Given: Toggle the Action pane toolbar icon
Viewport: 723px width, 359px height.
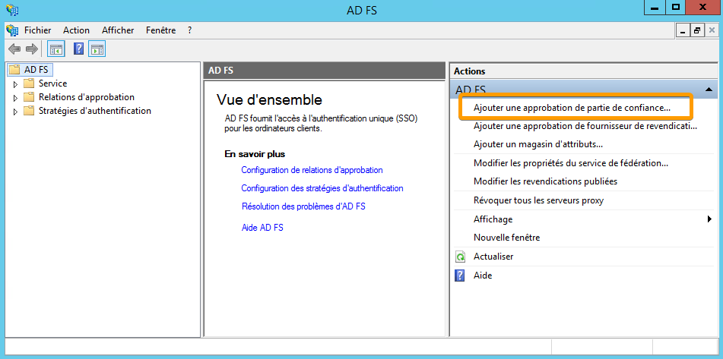Looking at the screenshot, I should (97, 49).
